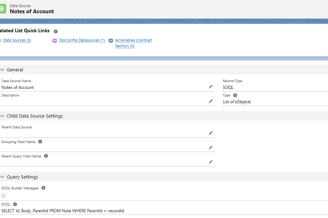Edit the Data Source Name field pencil
The width and height of the screenshot is (328, 218).
(211, 86)
